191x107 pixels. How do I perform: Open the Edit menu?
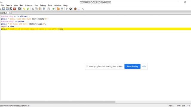(2, 5)
